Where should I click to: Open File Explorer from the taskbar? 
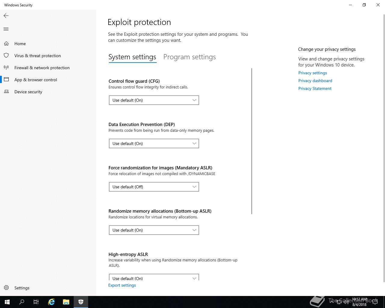[x=66, y=302]
